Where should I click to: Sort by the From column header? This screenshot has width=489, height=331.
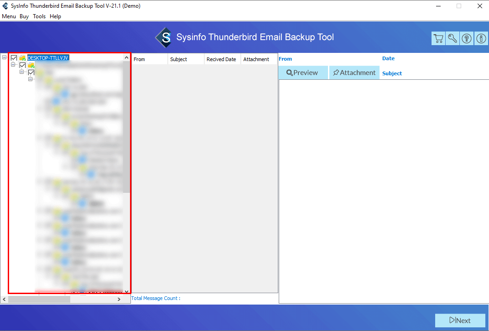tap(149, 59)
